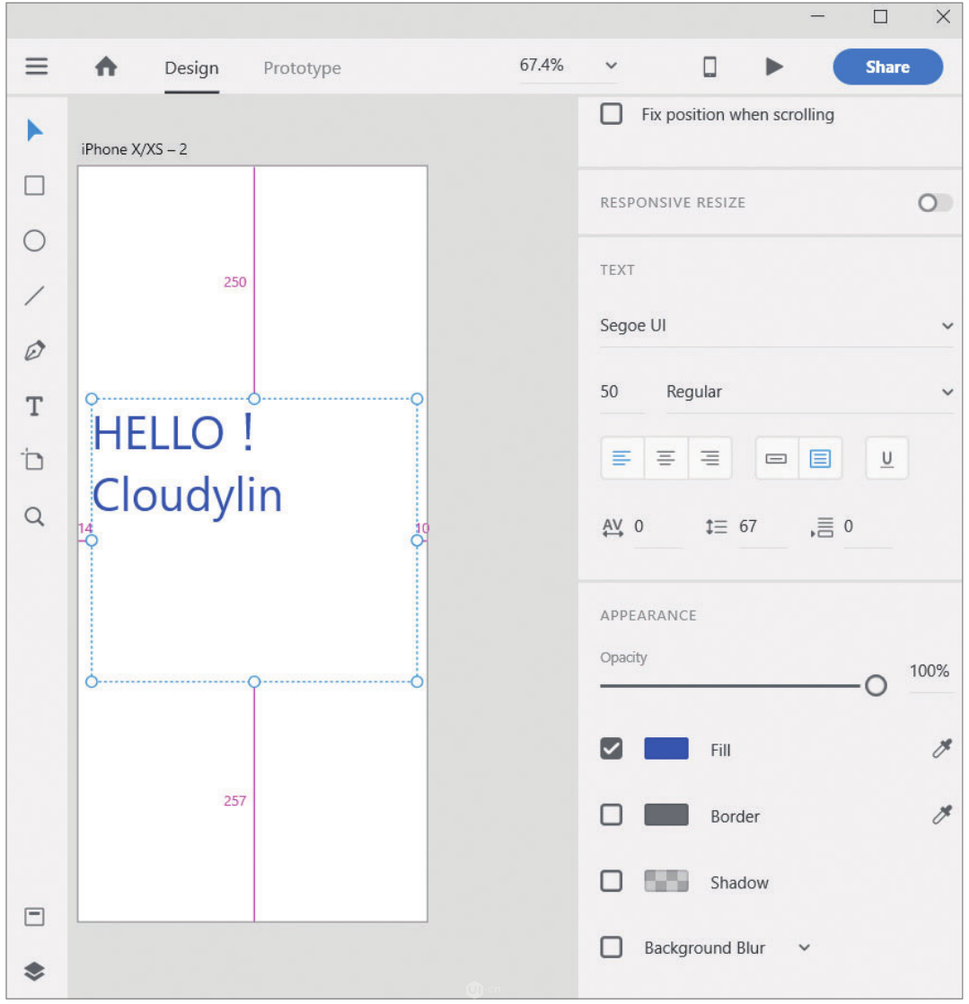
Task: Click the Share button
Action: [887, 67]
